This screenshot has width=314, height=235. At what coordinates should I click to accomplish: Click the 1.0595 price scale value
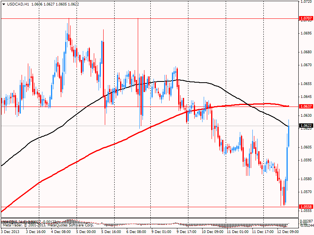point(306,160)
